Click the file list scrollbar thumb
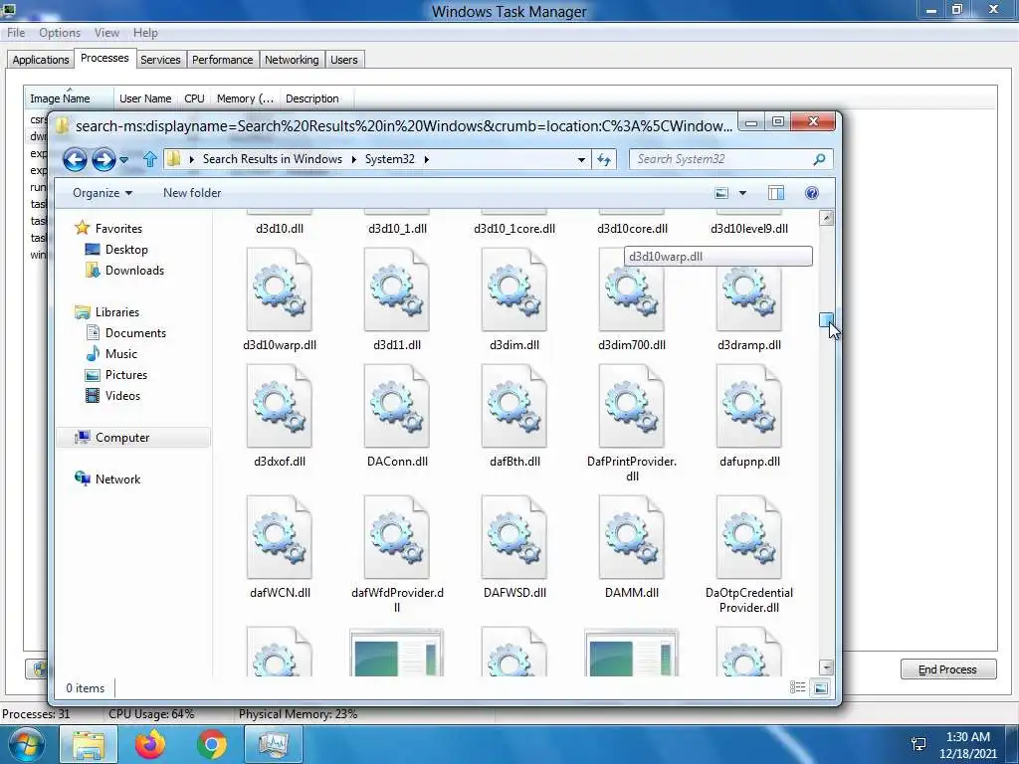 [826, 319]
